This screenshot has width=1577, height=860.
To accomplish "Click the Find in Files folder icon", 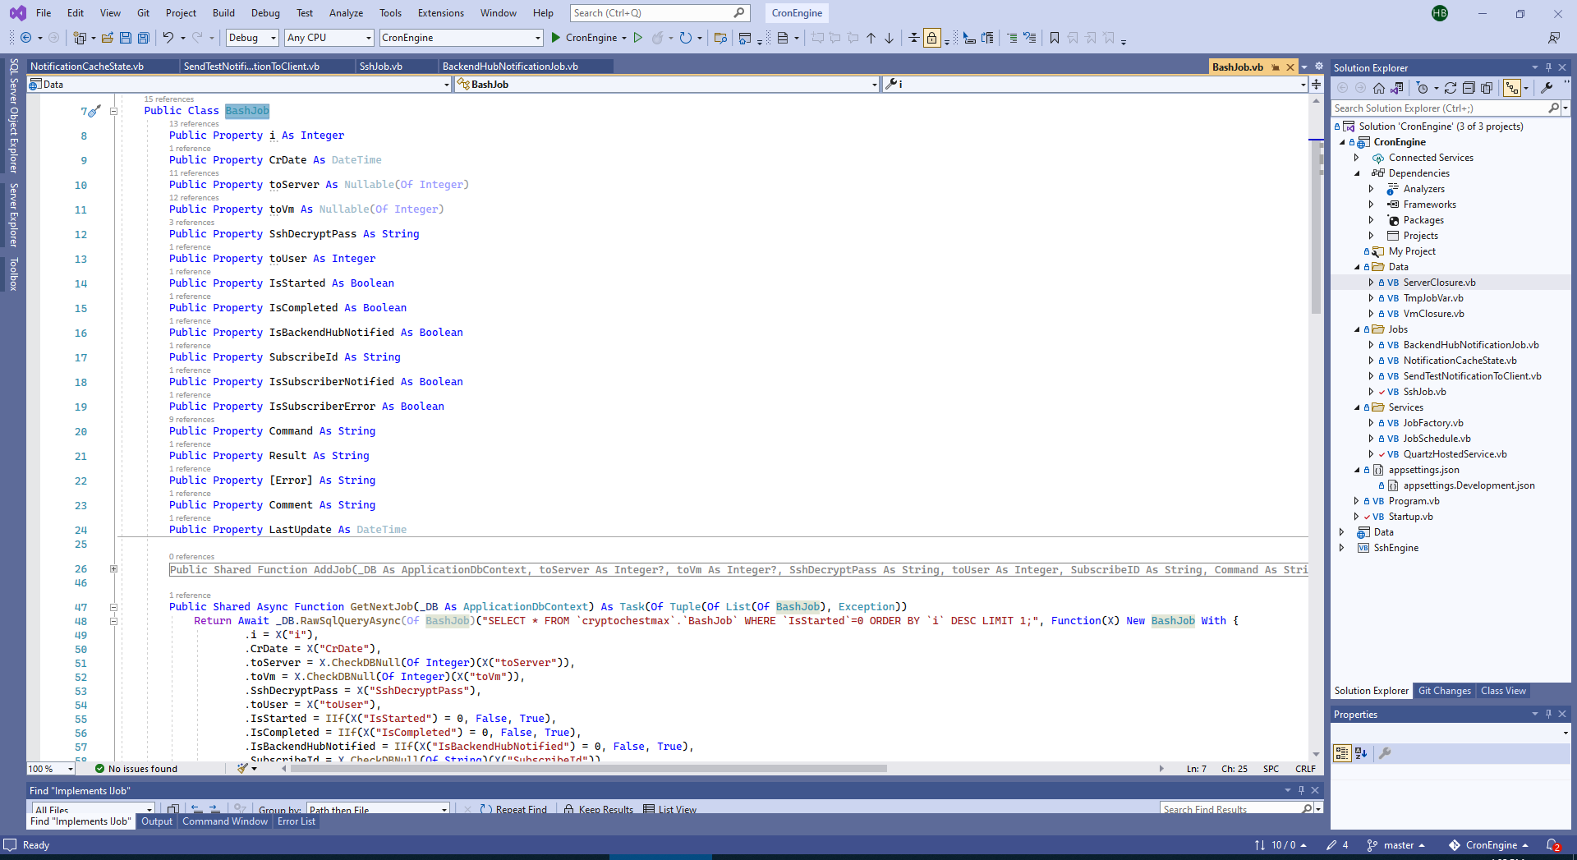I will (x=720, y=38).
